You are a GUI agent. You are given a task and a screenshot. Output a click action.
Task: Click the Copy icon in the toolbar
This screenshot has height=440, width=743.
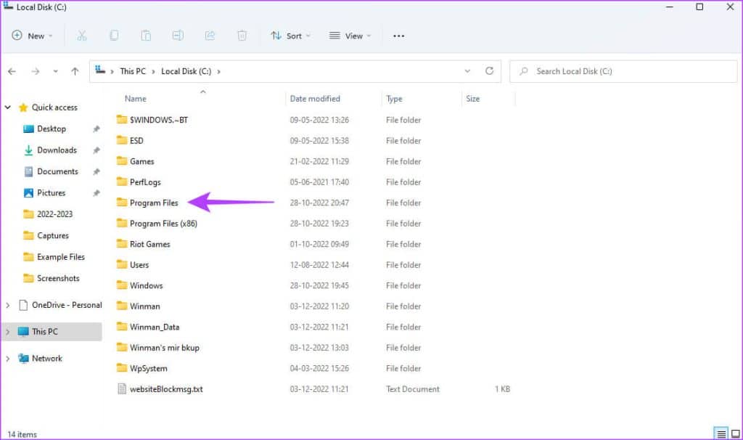[113, 36]
